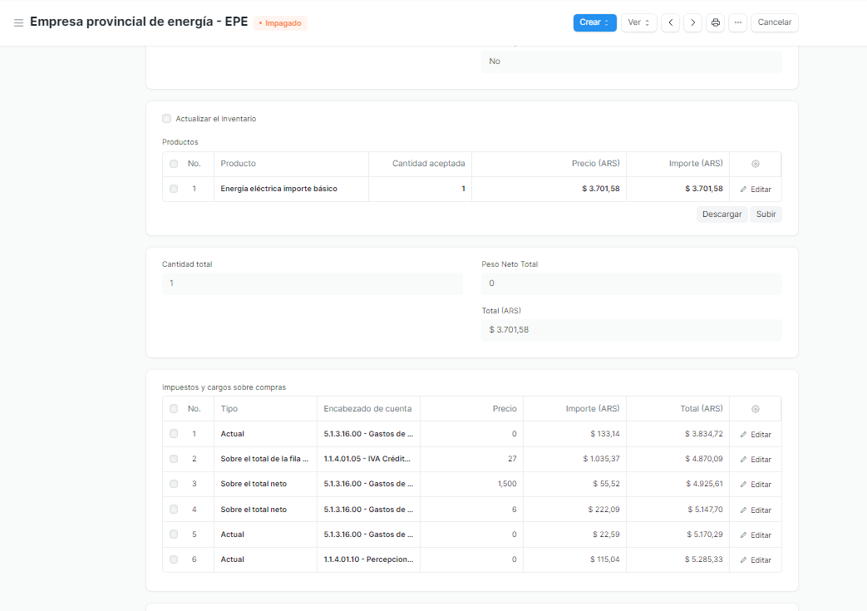Screen dimensions: 867x611
Task: Click the total cell $ 4.870,09
Action: click(x=678, y=459)
